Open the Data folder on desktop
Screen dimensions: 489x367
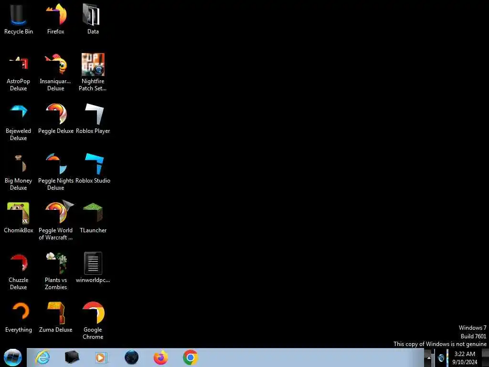click(x=93, y=19)
